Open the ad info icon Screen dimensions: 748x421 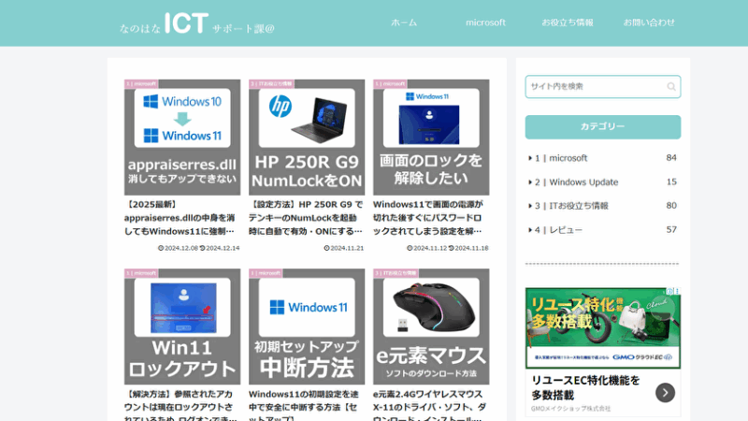pyautogui.click(x=670, y=291)
